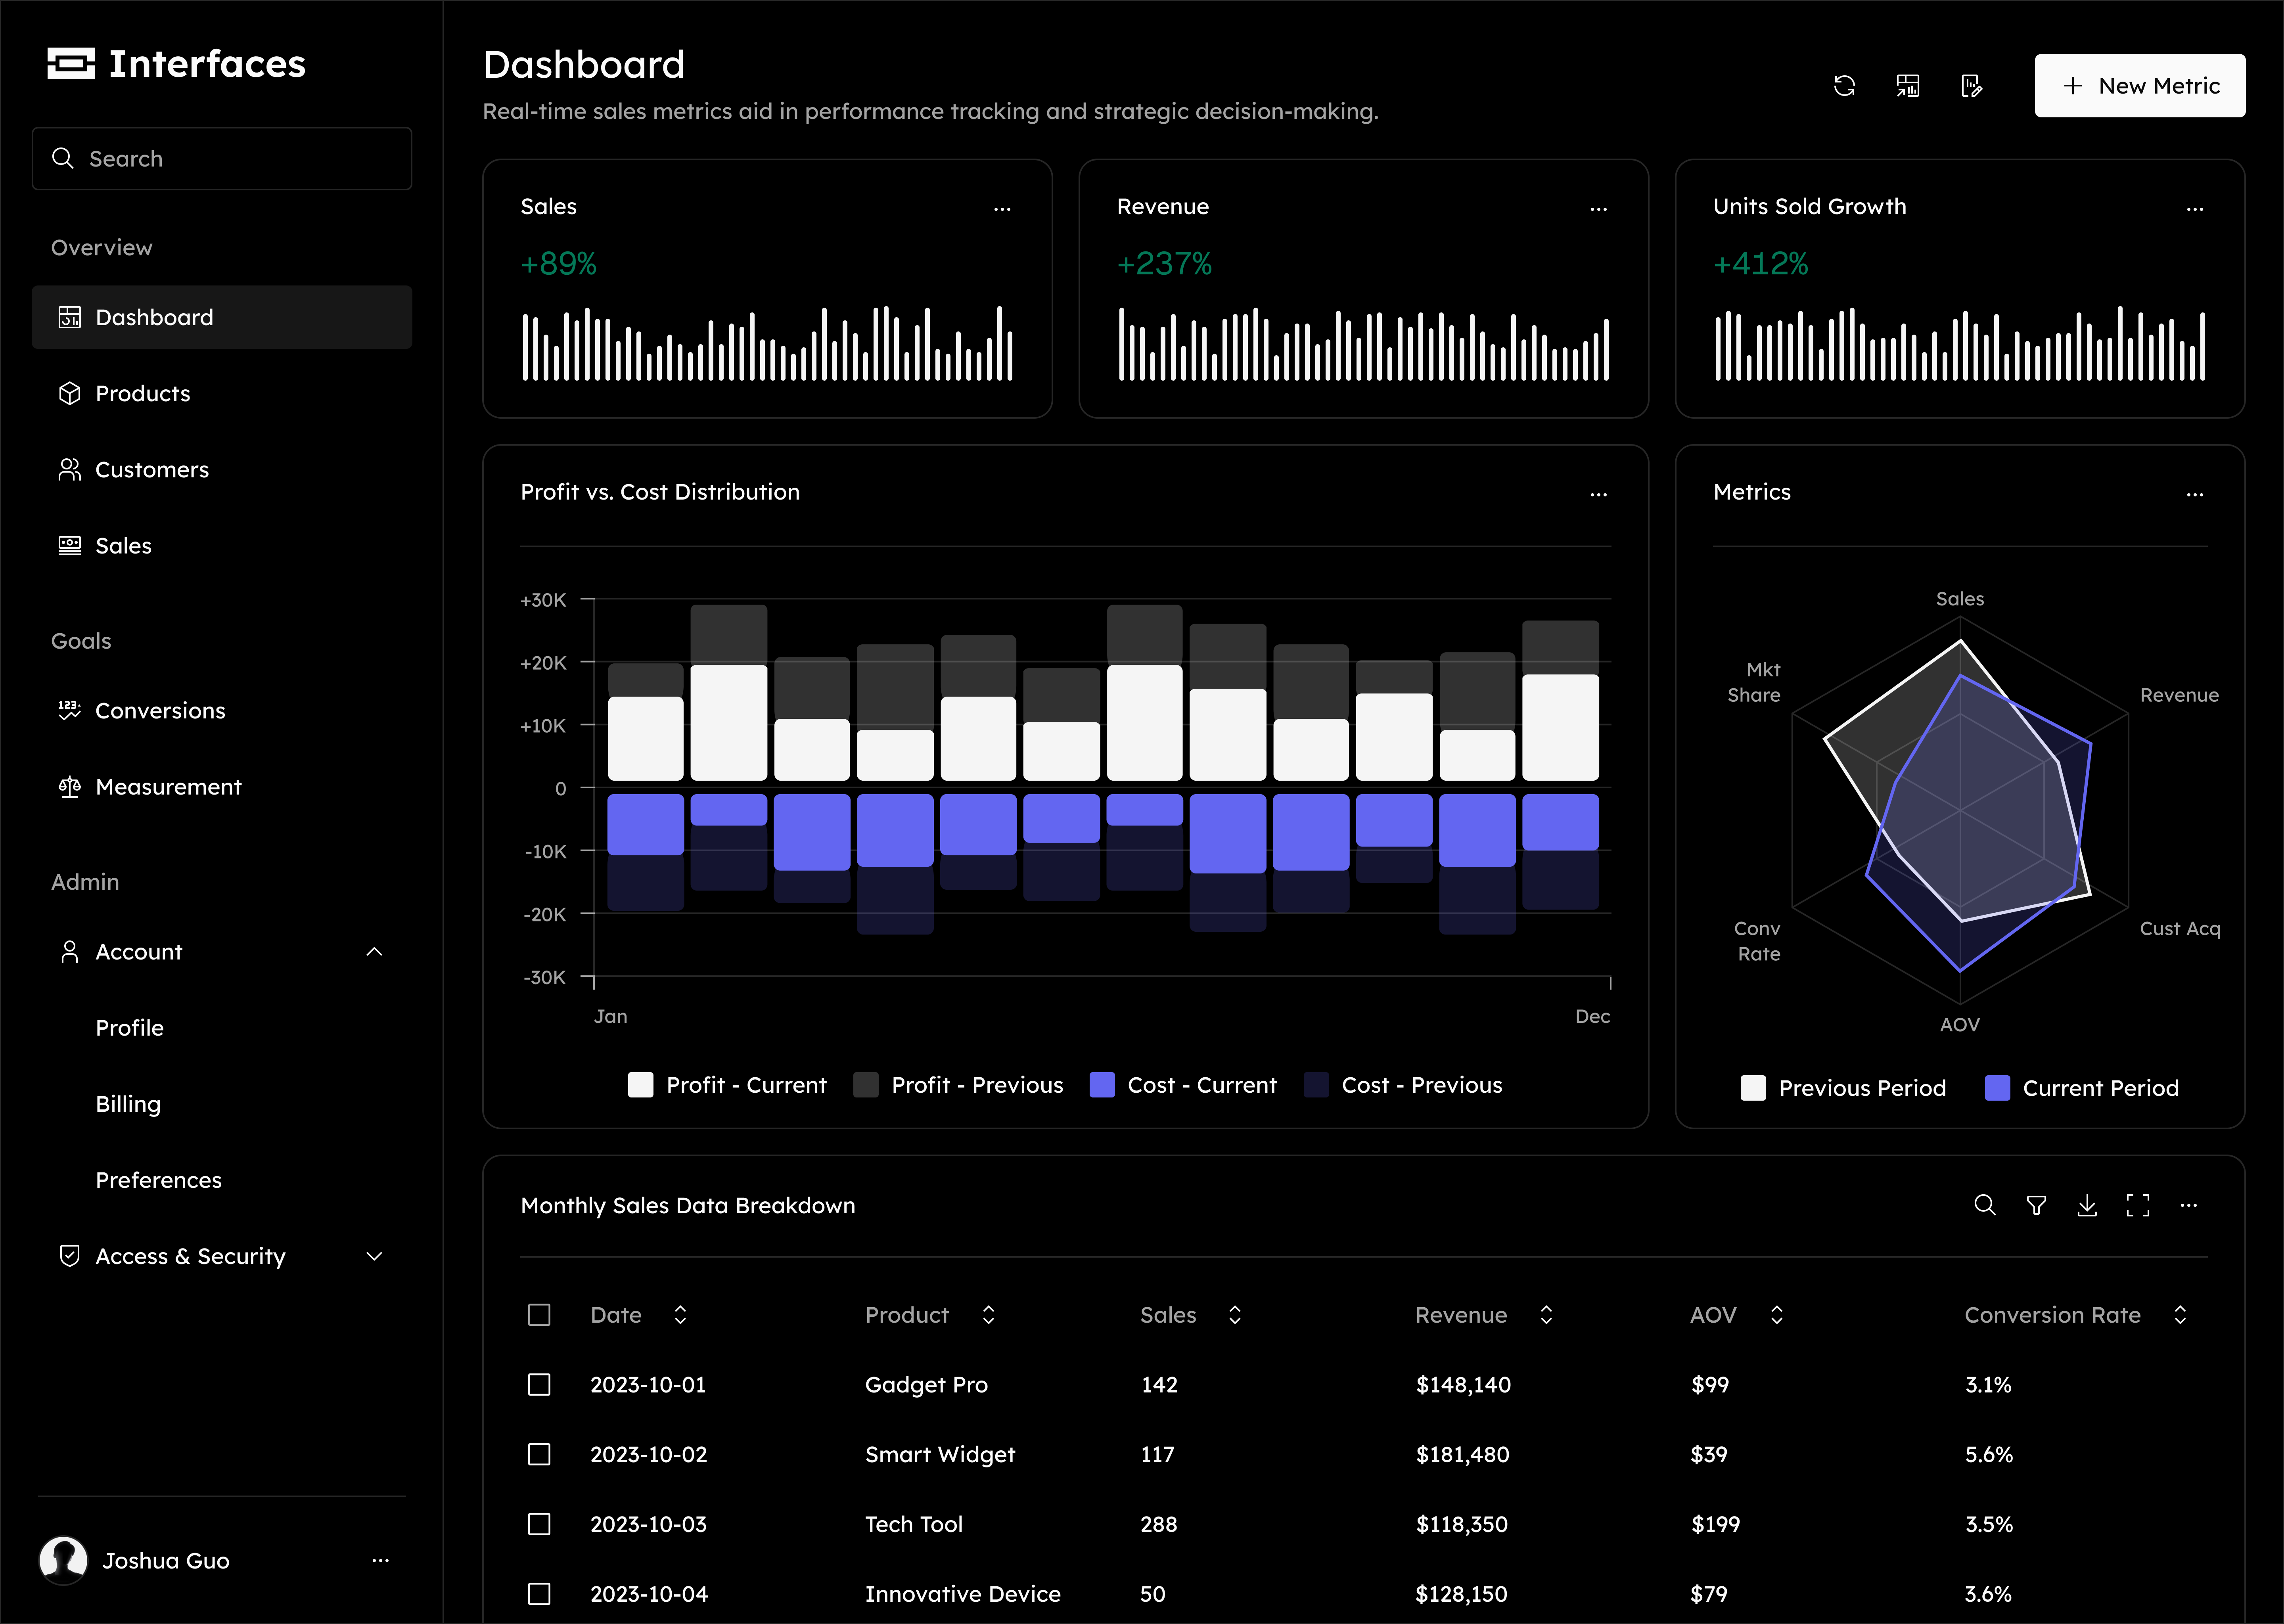The image size is (2284, 1624).
Task: Click the download icon in Monthly Sales table
Action: click(x=2087, y=1205)
